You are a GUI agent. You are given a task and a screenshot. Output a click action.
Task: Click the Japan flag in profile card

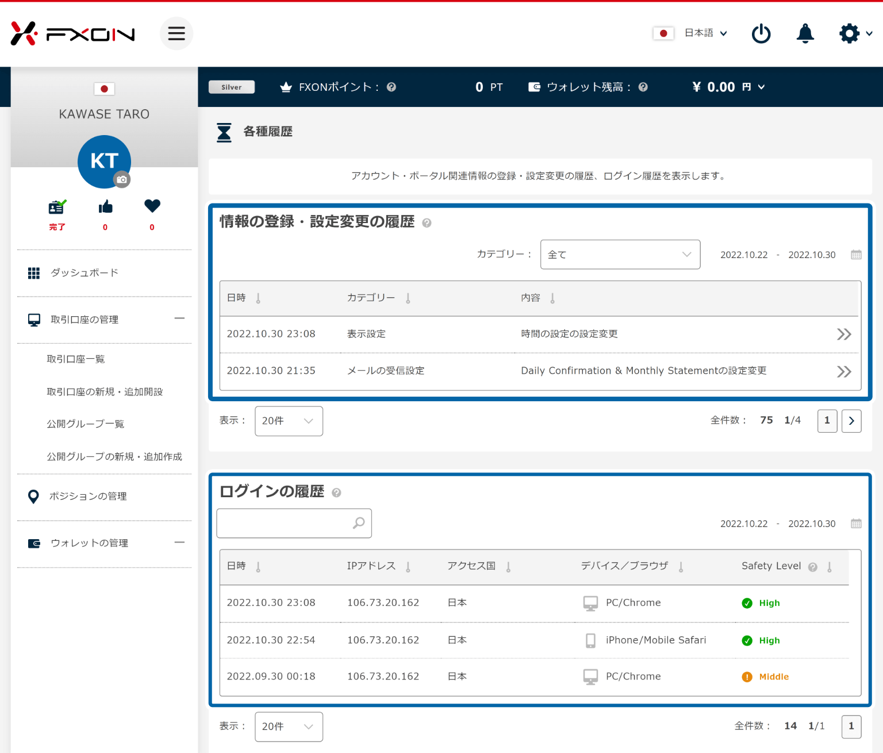pos(104,89)
